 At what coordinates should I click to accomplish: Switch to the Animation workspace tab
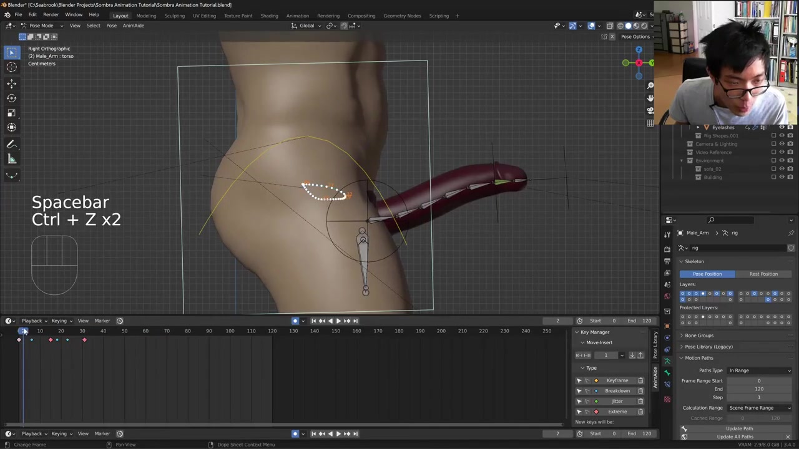297,16
